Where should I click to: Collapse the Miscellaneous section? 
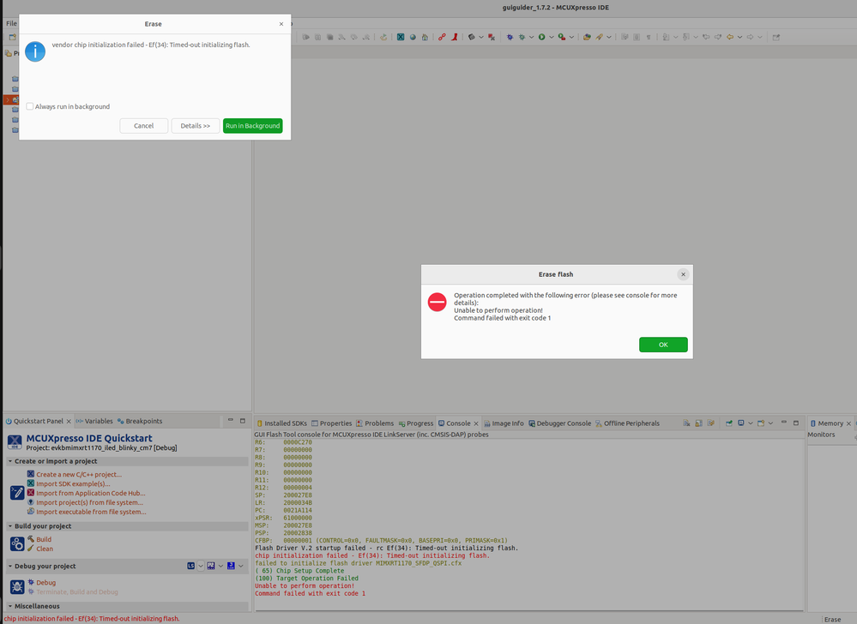(9, 606)
